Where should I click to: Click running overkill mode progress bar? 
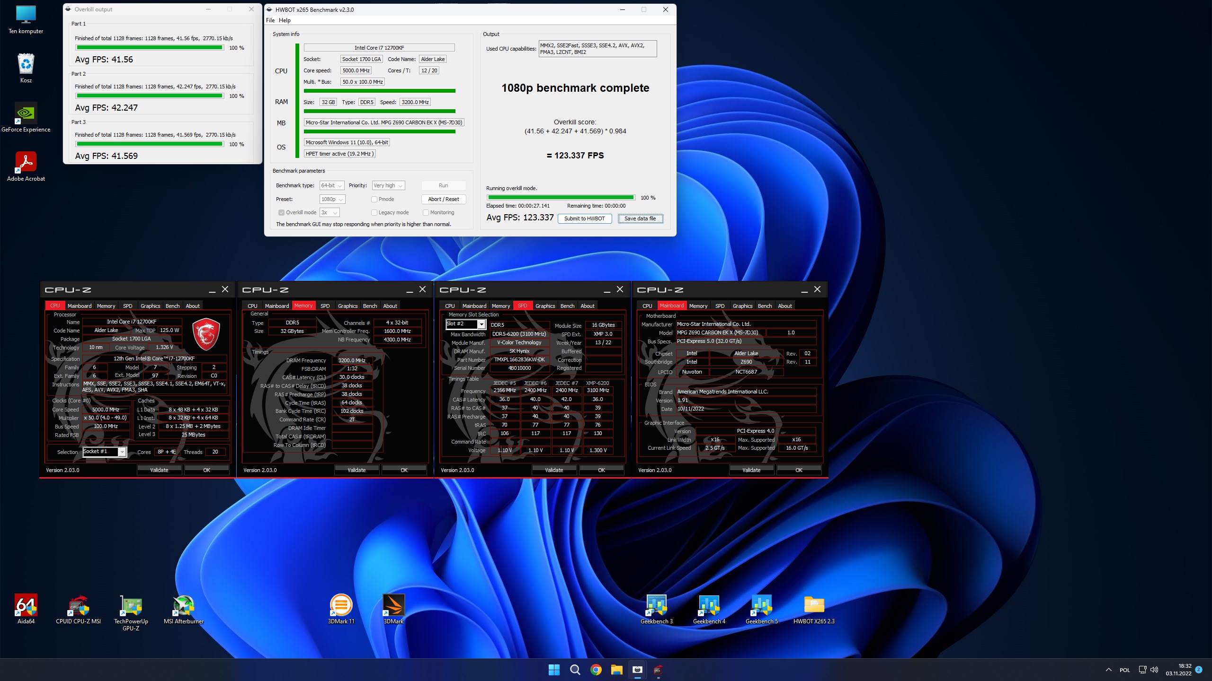pyautogui.click(x=561, y=198)
